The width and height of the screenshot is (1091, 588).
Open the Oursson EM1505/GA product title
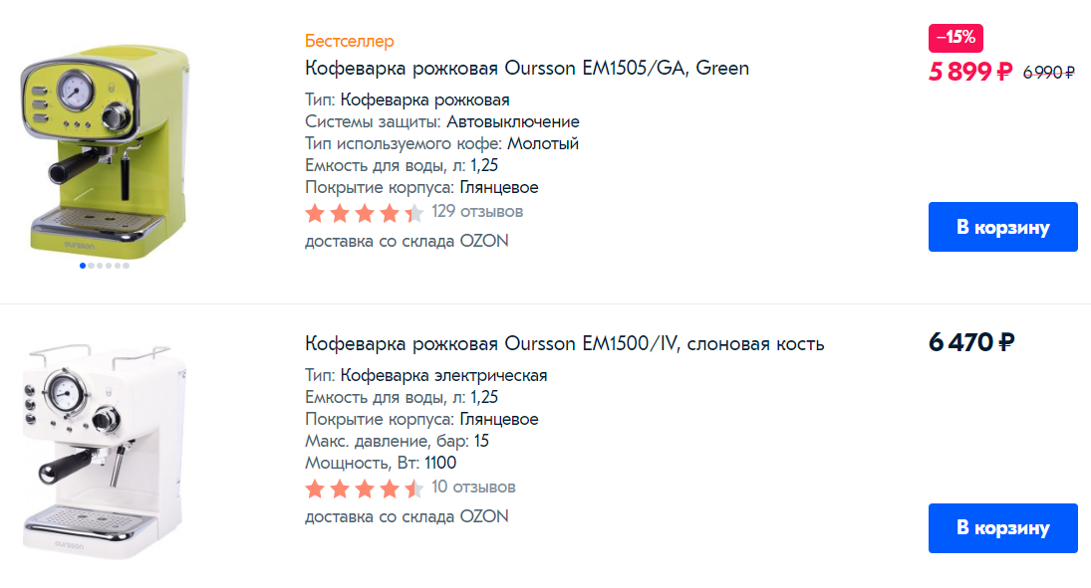pyautogui.click(x=526, y=68)
